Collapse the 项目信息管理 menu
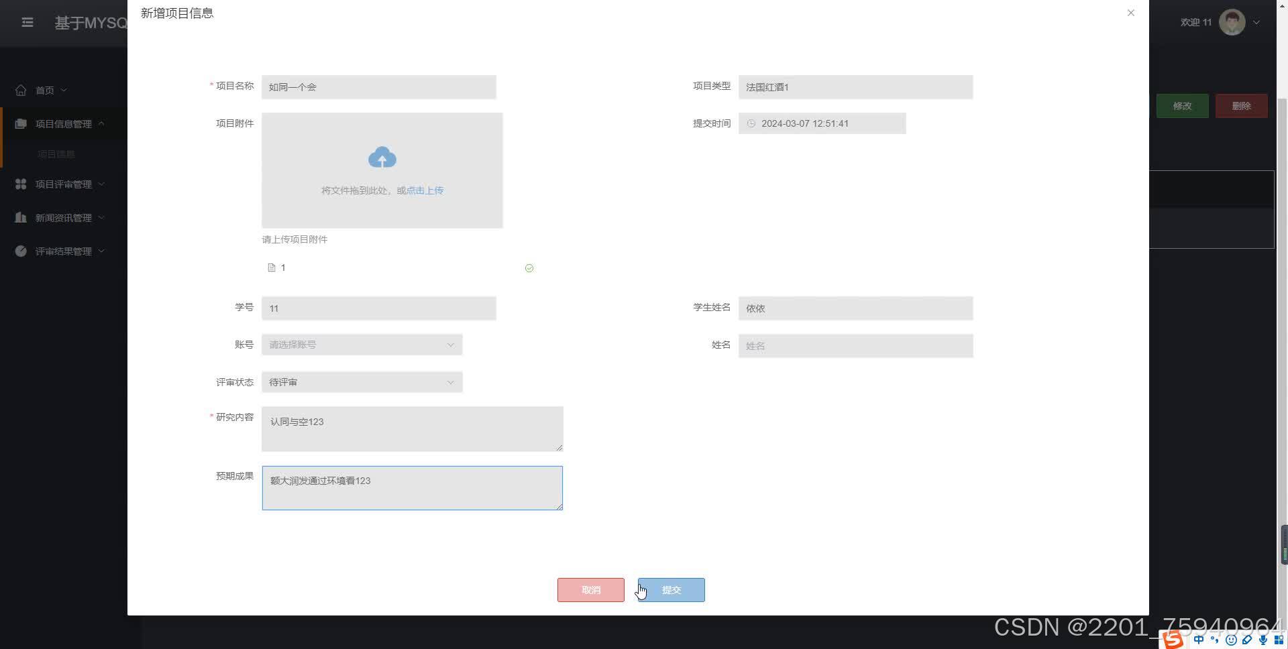 point(64,123)
